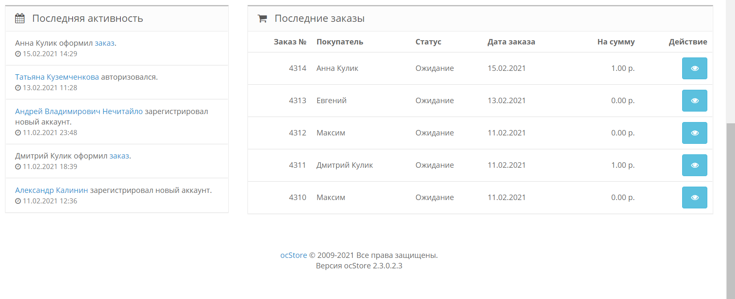This screenshot has width=735, height=299.
Task: Click the shopping cart icon beside Последние заказы
Action: [x=263, y=18]
